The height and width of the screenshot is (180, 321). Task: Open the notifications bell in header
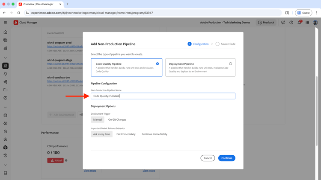[299, 23]
